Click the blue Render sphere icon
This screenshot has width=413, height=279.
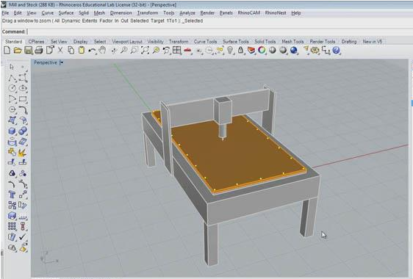tap(294, 50)
